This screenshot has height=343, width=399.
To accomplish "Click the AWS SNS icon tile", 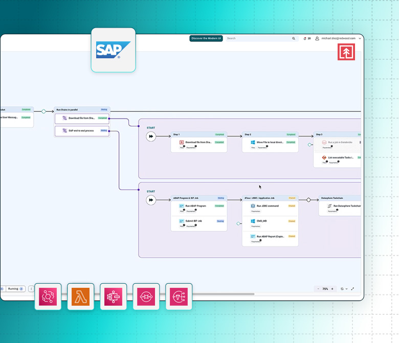I will [179, 296].
